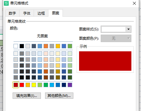Click the red 示例 preview box
This screenshot has height=111, width=141.
pyautogui.click(x=105, y=61)
